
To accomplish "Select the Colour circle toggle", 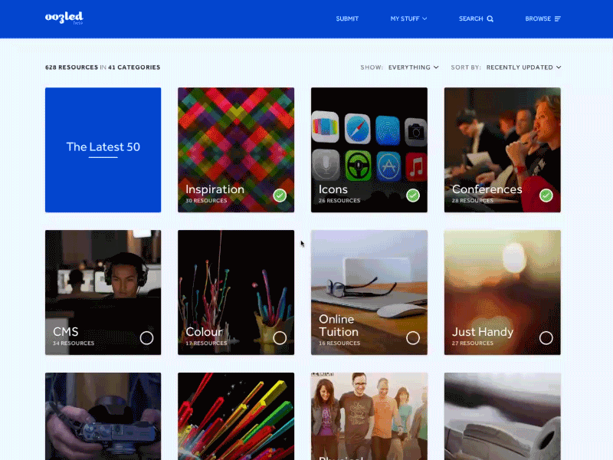I will [x=280, y=338].
